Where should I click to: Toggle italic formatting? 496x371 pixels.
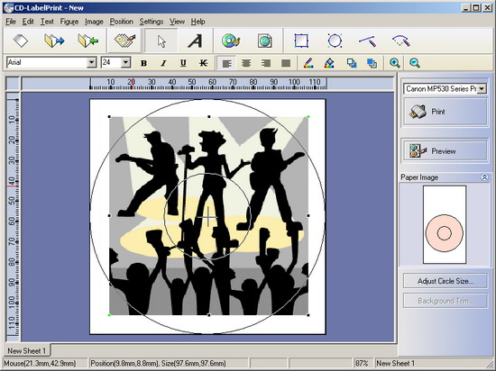(163, 63)
